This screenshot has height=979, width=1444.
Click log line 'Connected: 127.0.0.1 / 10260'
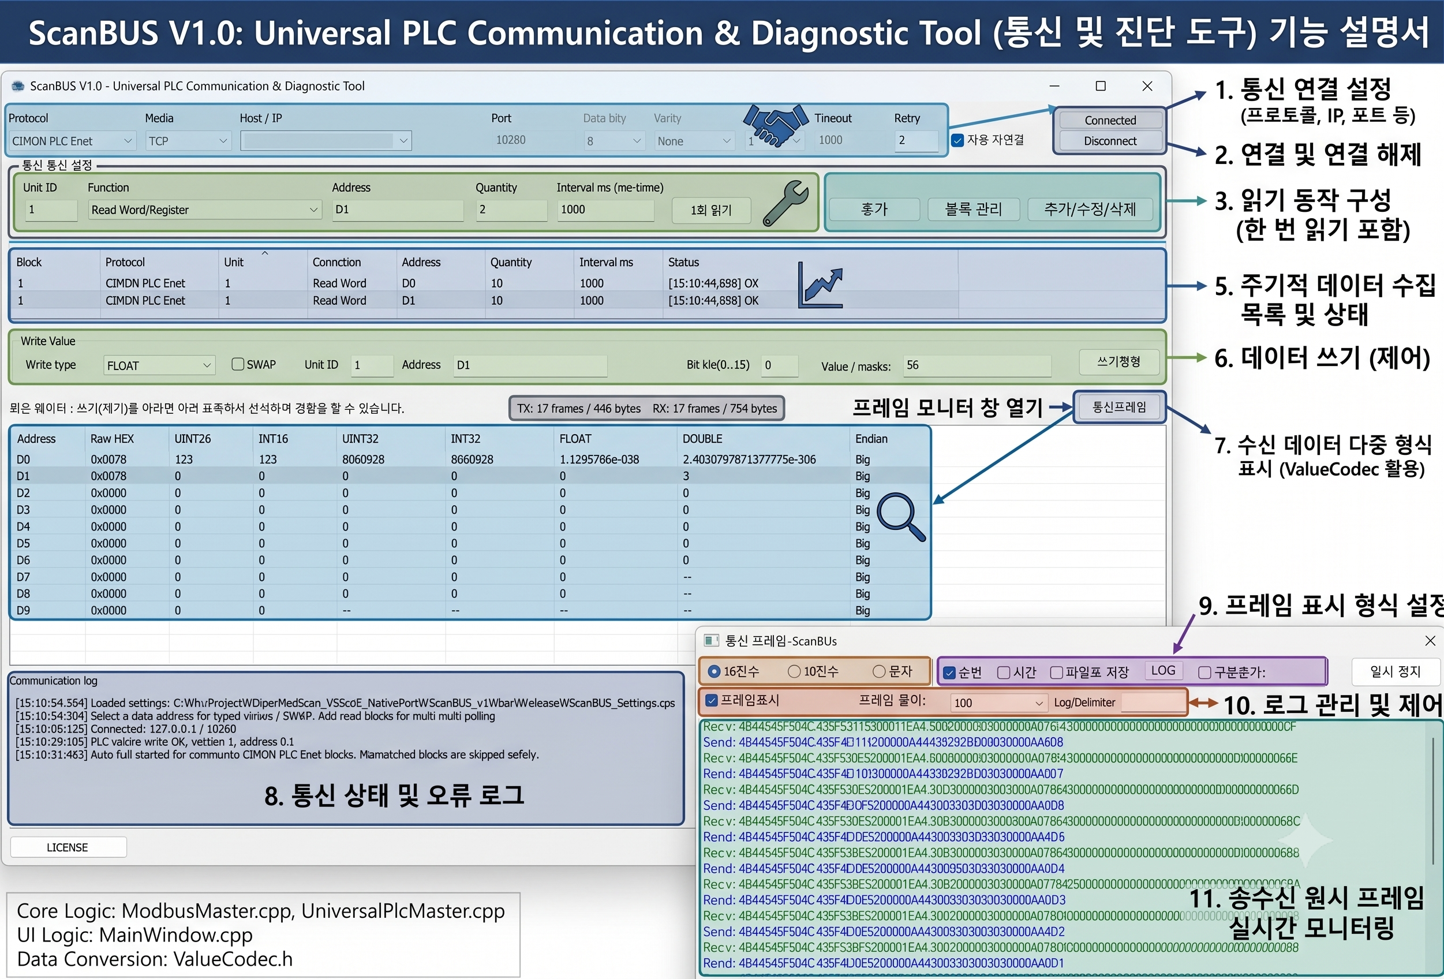(126, 729)
